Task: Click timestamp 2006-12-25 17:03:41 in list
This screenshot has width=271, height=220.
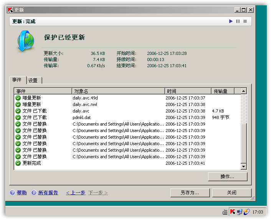Action: (185, 163)
